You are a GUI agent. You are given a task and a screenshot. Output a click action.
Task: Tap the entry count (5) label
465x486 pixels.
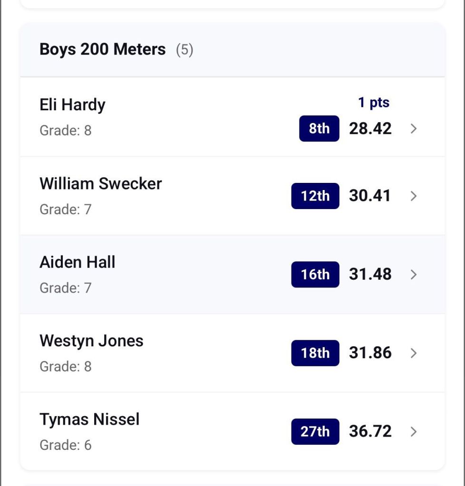184,49
